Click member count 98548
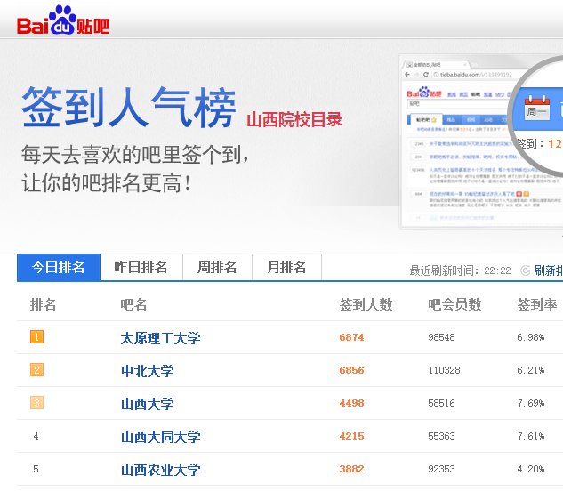This screenshot has width=563, height=492. (441, 337)
